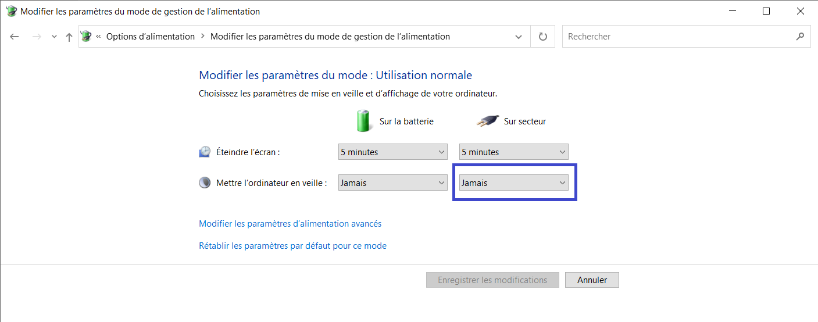Viewport: 818px width, 322px height.
Task: Click the power options icon in address bar
Action: (x=86, y=36)
